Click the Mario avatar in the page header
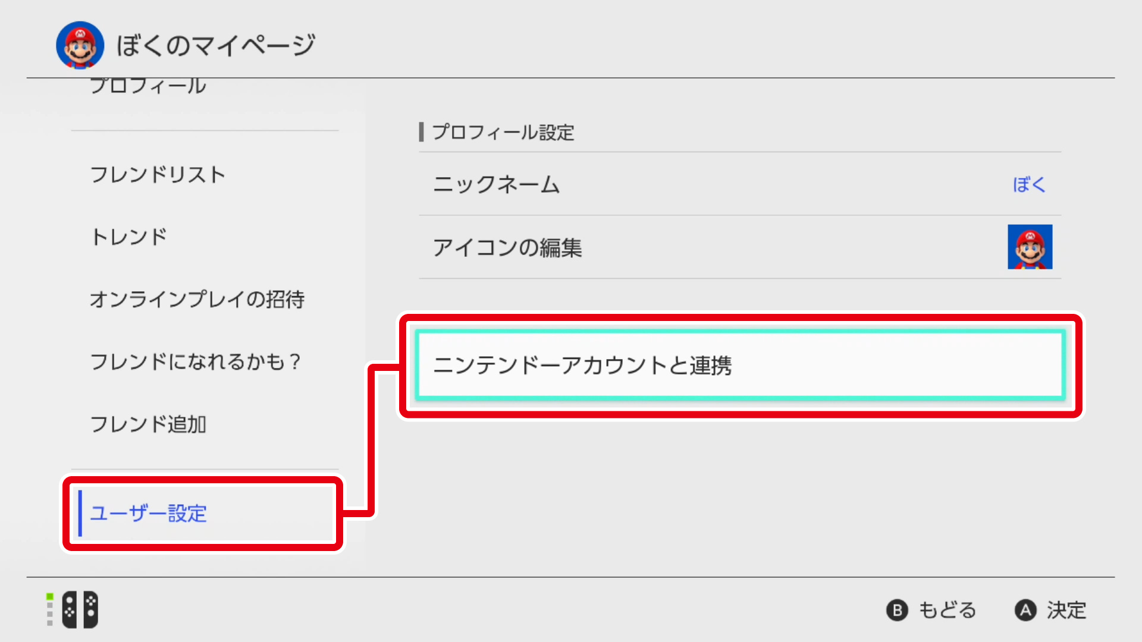Image resolution: width=1142 pixels, height=642 pixels. click(x=80, y=45)
